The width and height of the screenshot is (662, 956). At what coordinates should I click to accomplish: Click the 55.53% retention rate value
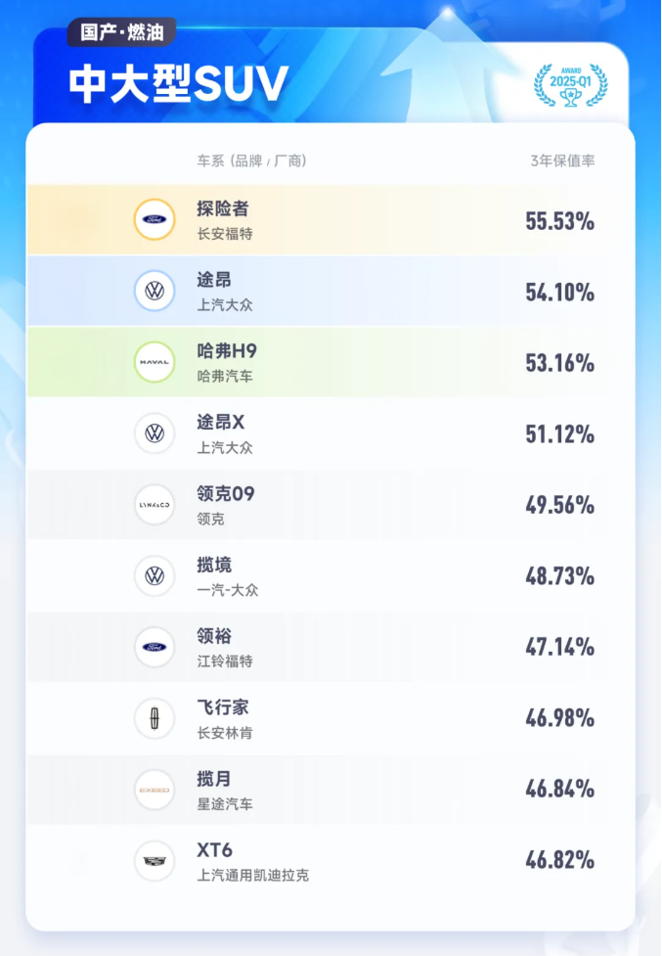(x=559, y=221)
